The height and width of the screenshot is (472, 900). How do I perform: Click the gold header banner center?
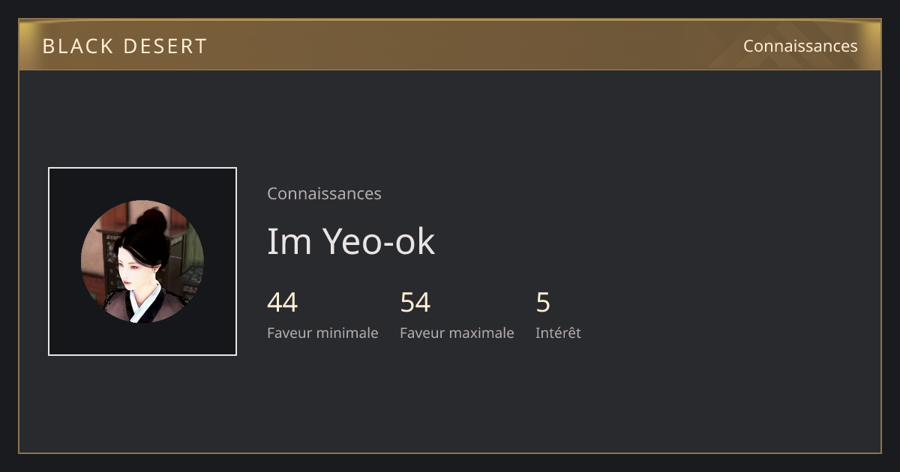point(450,45)
